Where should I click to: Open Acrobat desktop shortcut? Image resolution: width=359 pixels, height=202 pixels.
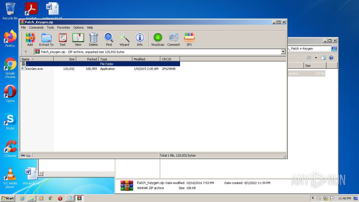tap(31, 10)
